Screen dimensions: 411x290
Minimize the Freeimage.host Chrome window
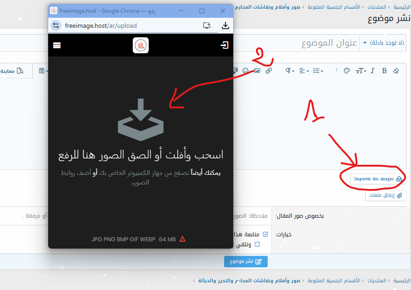pyautogui.click(x=181, y=11)
